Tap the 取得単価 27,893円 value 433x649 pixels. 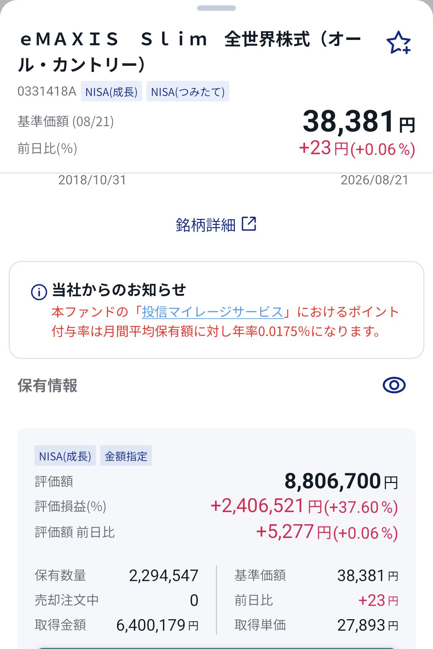click(x=368, y=625)
